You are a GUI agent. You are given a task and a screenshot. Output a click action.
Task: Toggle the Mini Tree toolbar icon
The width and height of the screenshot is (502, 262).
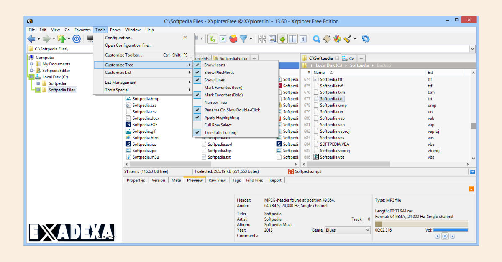pyautogui.click(x=282, y=39)
